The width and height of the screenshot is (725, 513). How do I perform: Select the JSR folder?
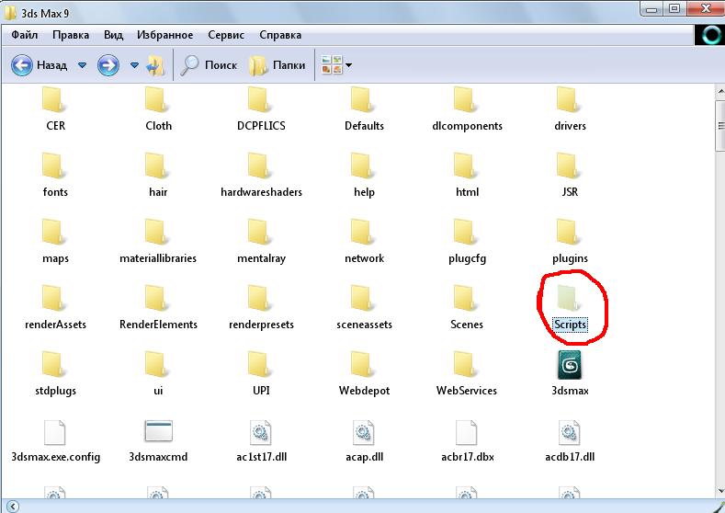pyautogui.click(x=570, y=176)
